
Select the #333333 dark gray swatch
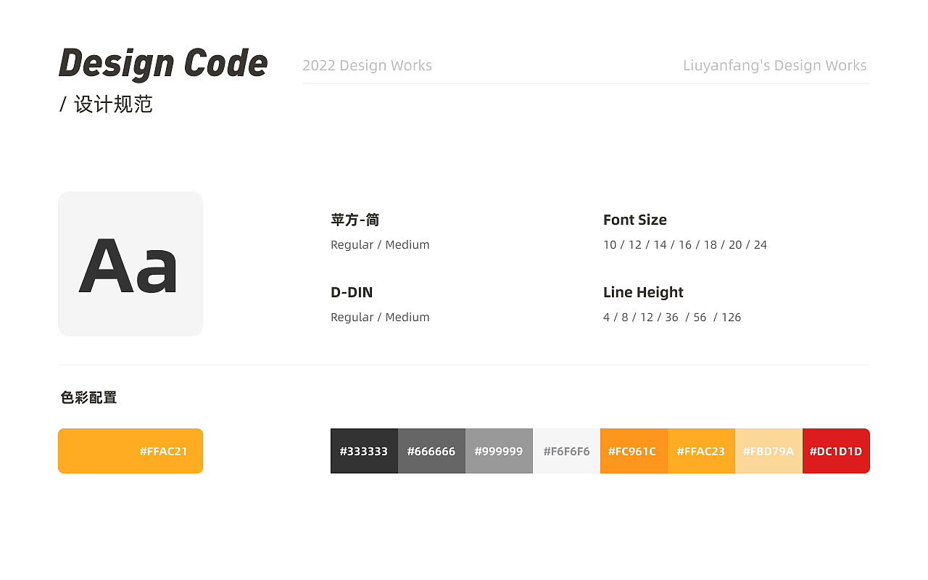[x=364, y=451]
